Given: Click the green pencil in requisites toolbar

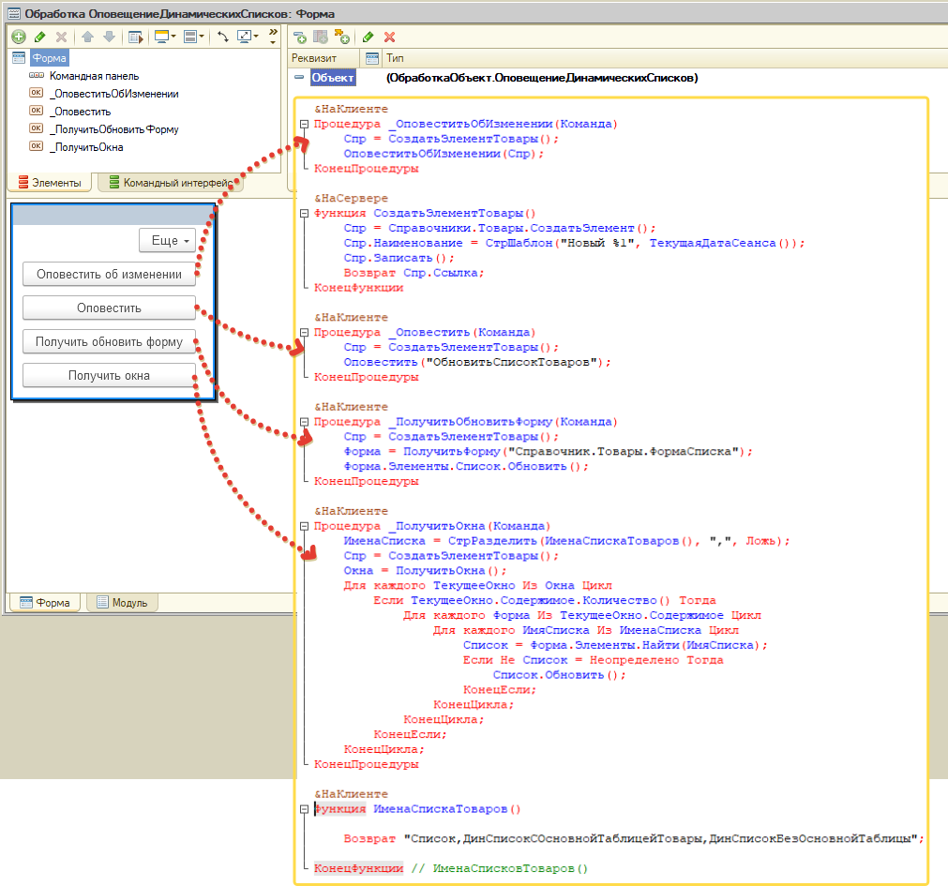Looking at the screenshot, I should pyautogui.click(x=369, y=37).
